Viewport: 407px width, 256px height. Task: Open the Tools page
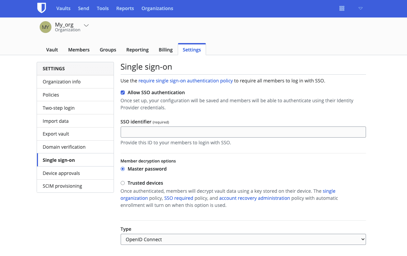(x=103, y=8)
